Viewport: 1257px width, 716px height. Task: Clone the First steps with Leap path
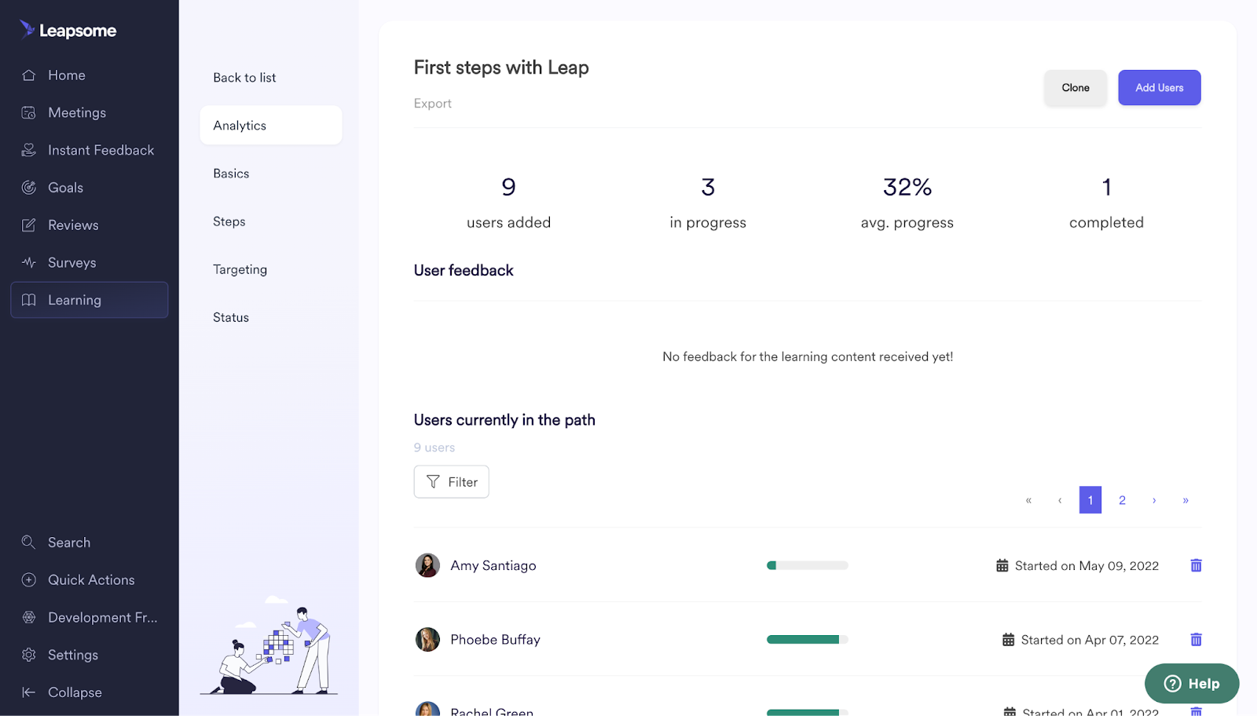point(1074,87)
